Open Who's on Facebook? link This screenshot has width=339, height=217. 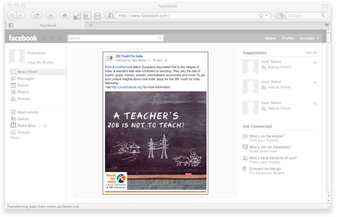click(267, 136)
